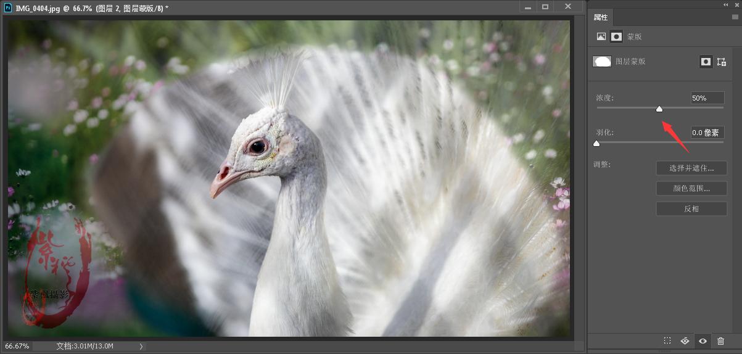
Task: Click the 66.67% zoom level field
Action: click(17, 346)
